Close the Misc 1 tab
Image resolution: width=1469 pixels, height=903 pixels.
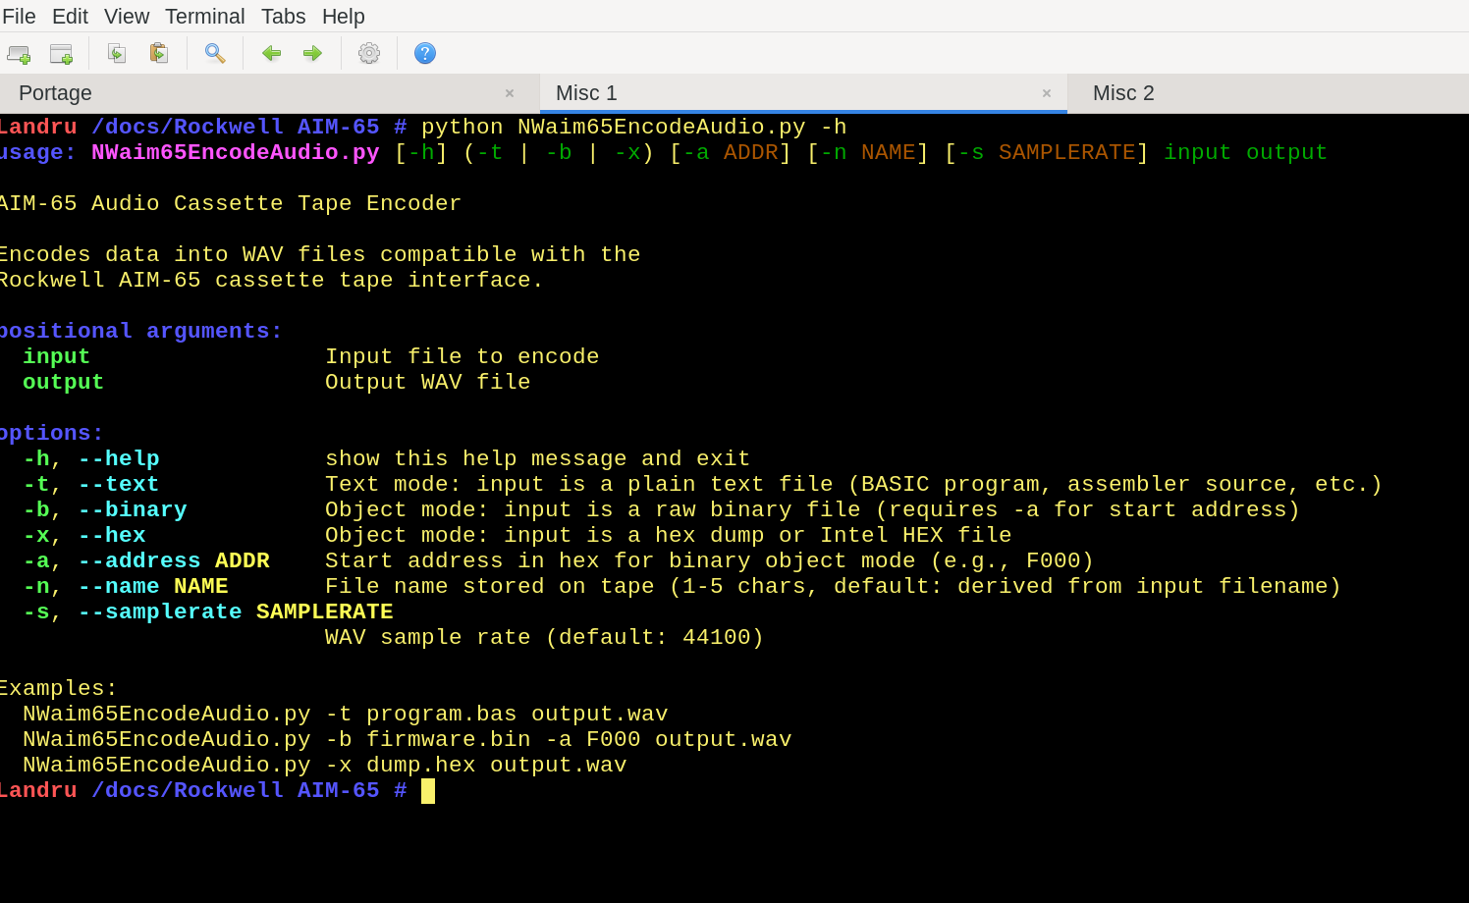tap(1047, 93)
